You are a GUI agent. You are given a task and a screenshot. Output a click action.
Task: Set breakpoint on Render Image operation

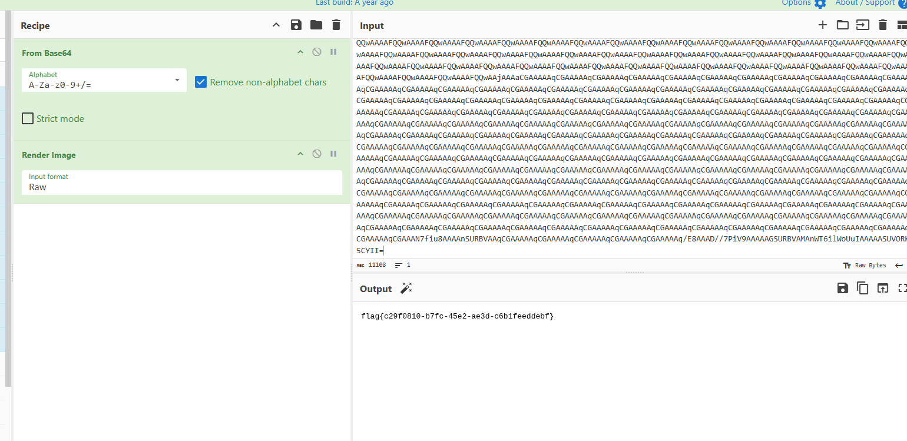click(x=333, y=154)
